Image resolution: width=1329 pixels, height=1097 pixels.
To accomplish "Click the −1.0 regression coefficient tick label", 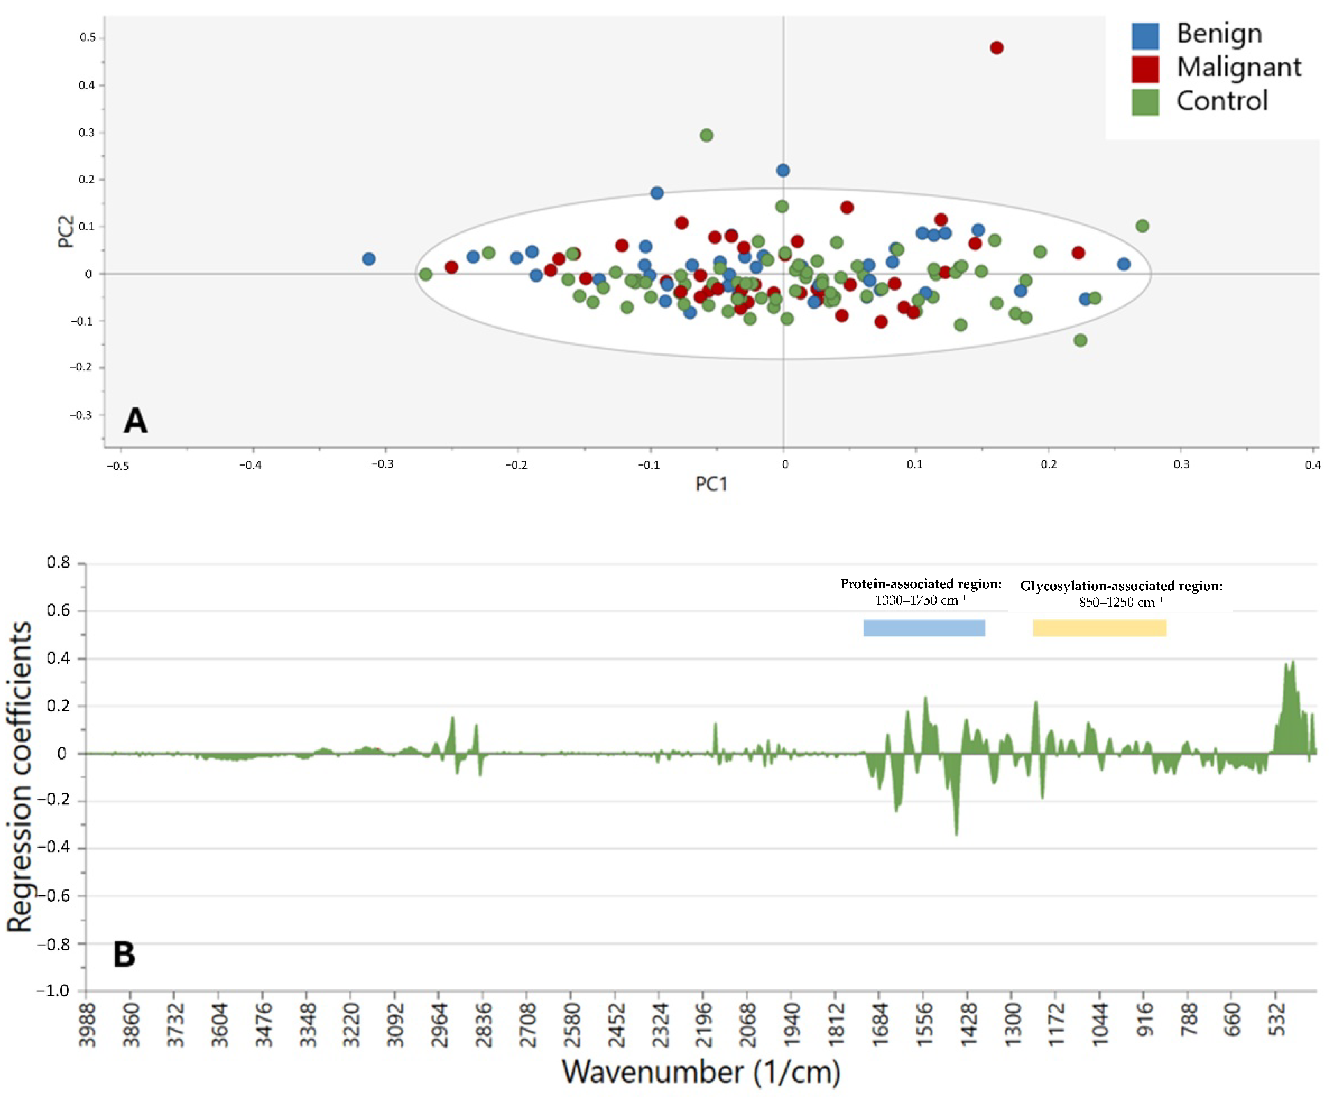I will click(53, 990).
